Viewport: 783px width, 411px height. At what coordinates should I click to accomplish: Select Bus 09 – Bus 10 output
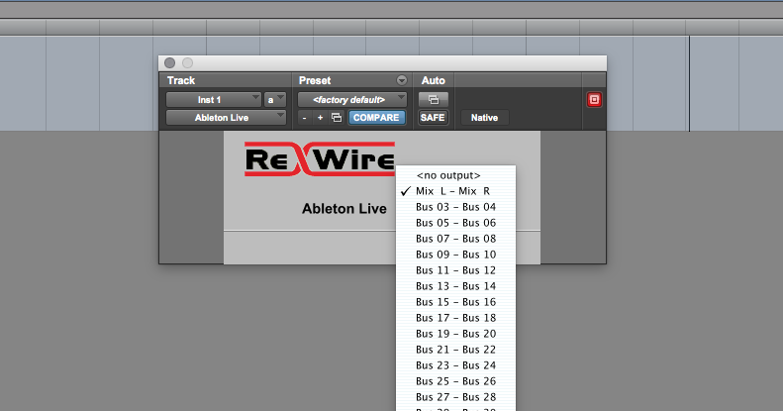click(455, 255)
